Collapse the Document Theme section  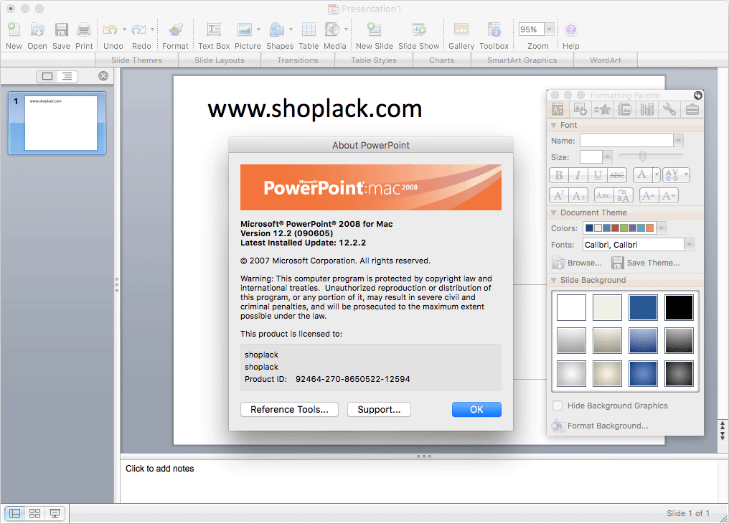click(554, 212)
